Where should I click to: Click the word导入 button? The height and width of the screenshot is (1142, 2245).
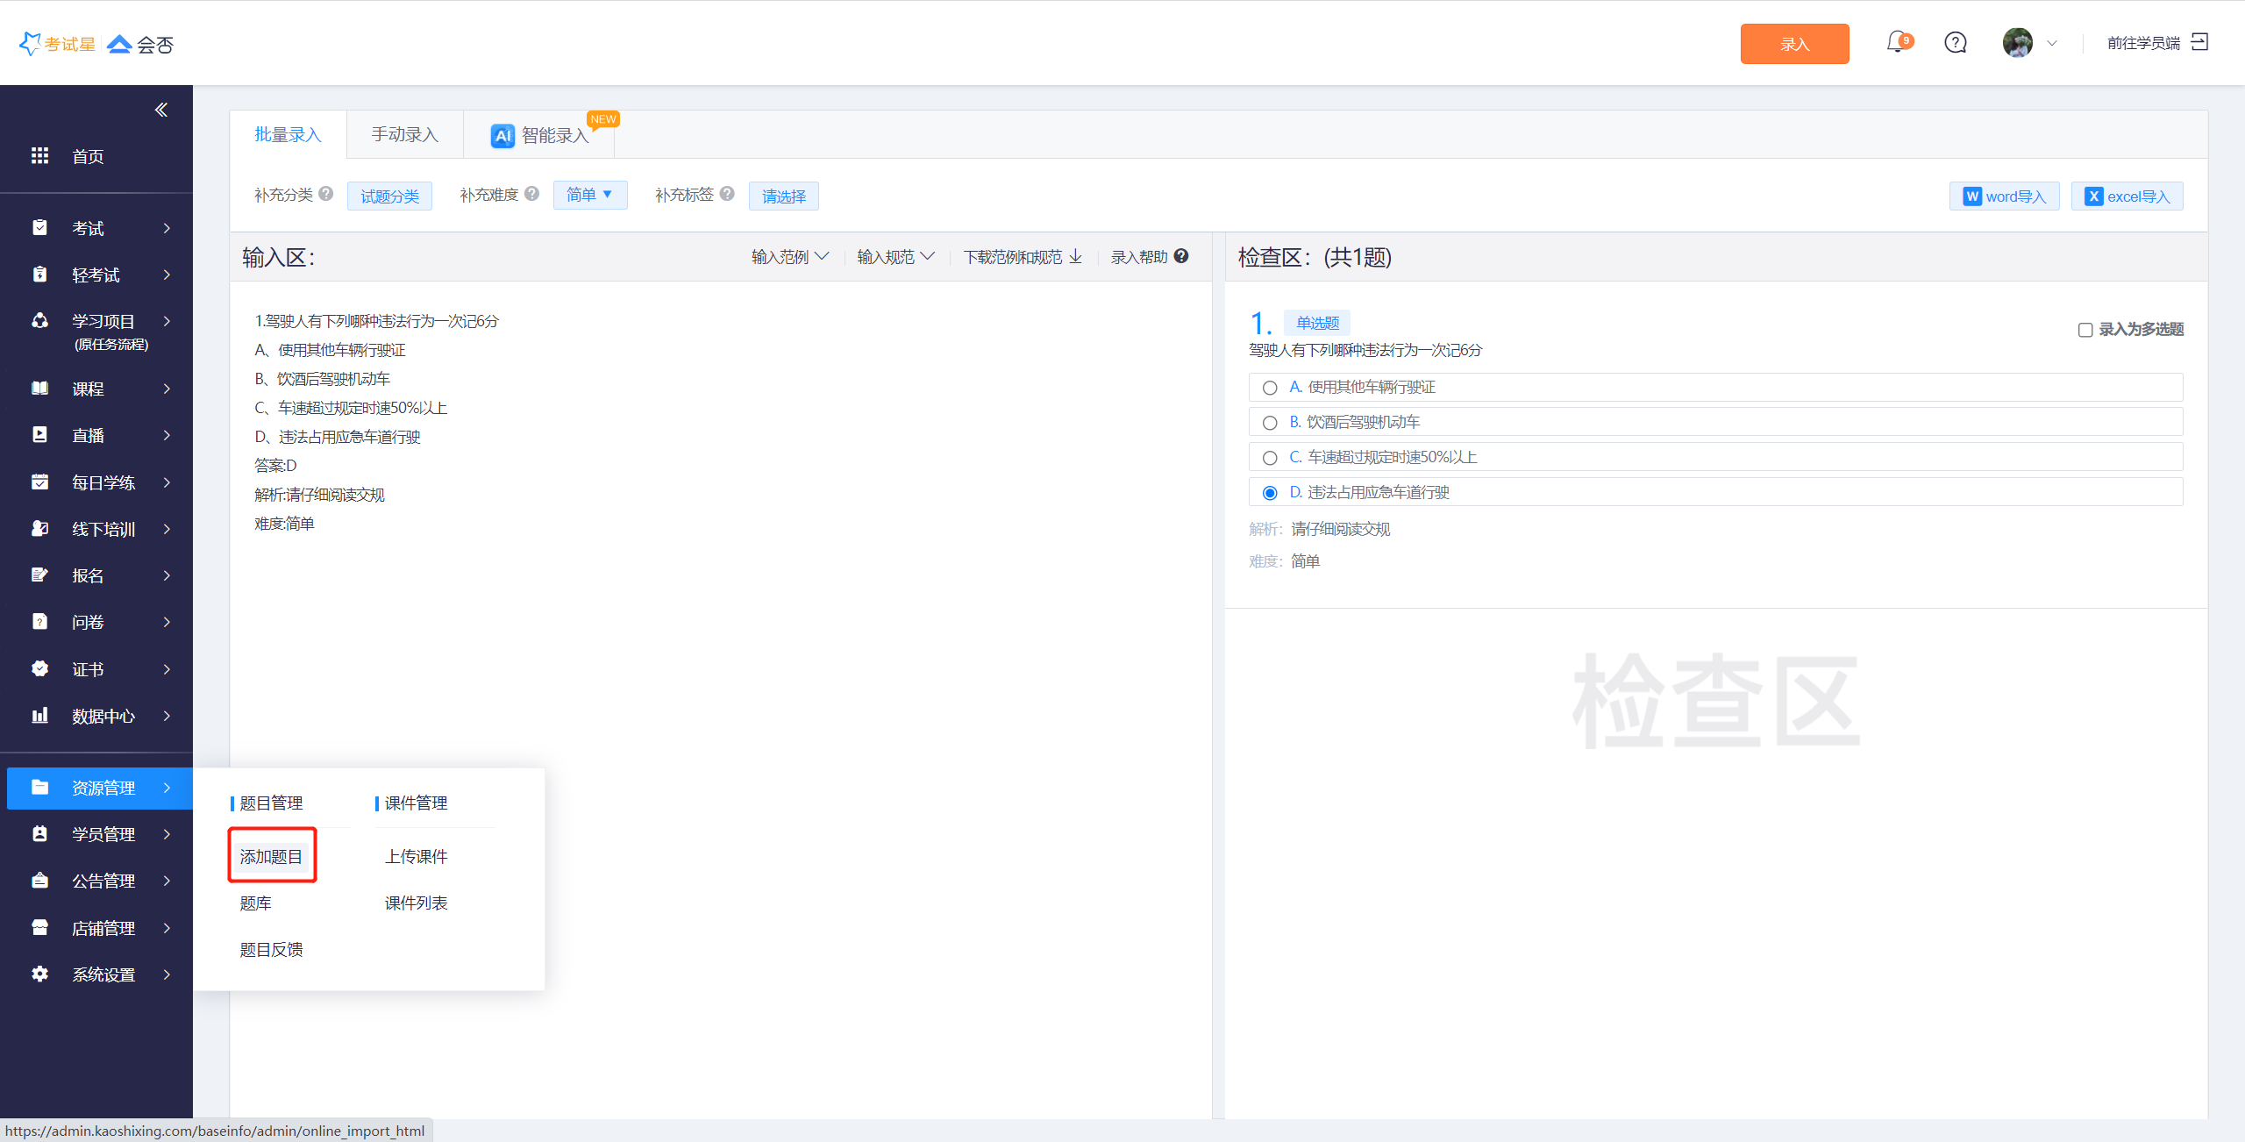coord(2004,196)
